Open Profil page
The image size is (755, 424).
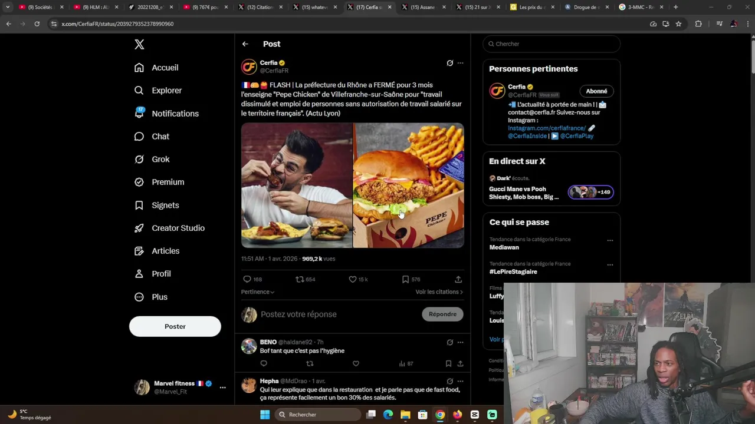click(x=152, y=274)
